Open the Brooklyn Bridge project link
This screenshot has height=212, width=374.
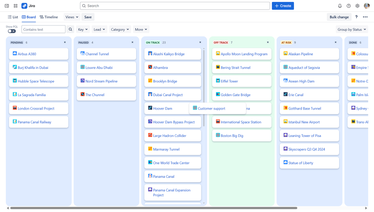pos(165,81)
